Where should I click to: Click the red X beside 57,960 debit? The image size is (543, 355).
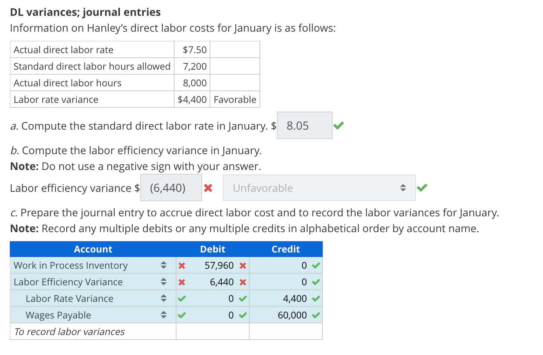tap(242, 265)
